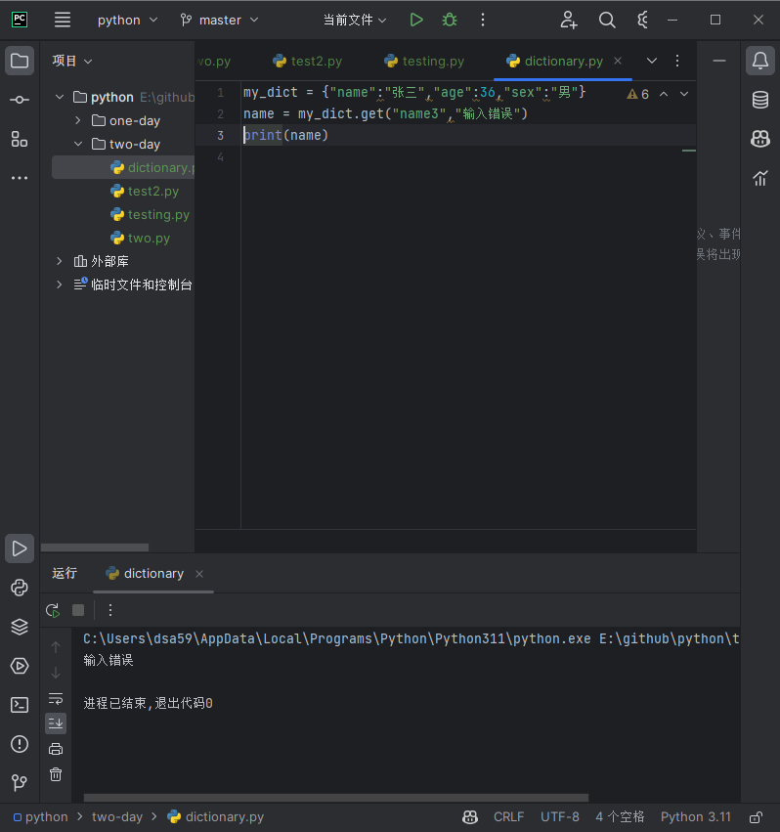The image size is (780, 832).
Task: Open the Problems tool window icon
Action: point(20,744)
